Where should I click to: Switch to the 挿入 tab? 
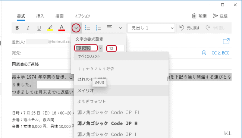click(x=40, y=16)
